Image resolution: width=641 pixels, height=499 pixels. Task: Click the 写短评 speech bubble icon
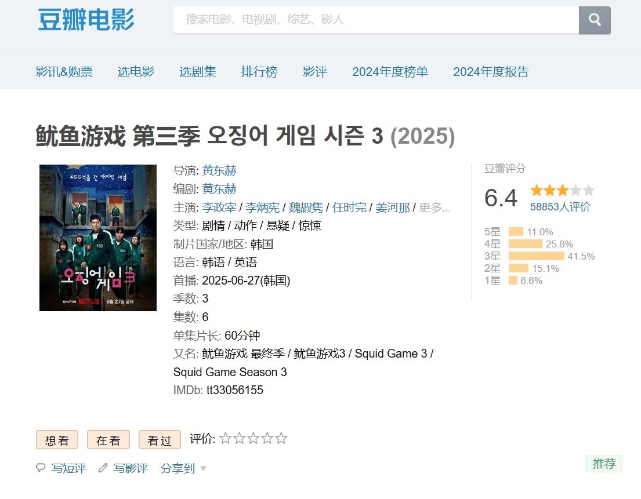(x=41, y=468)
